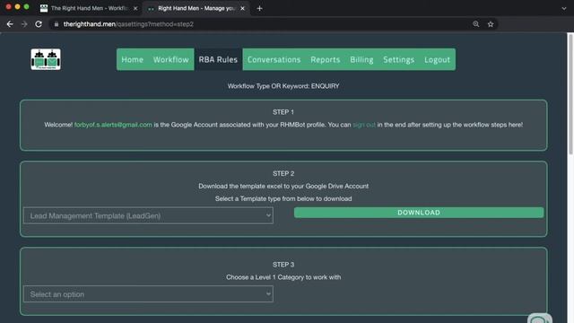This screenshot has height=323, width=574.
Task: Show the tab search chevron
Action: click(x=564, y=8)
